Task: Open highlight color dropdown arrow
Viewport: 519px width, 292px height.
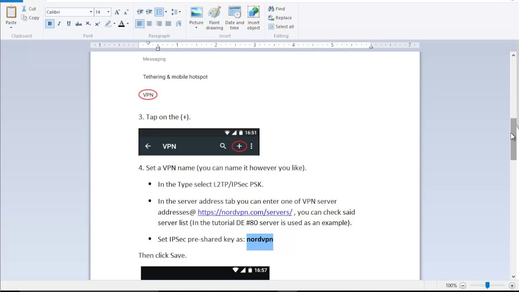Action: 114,24
